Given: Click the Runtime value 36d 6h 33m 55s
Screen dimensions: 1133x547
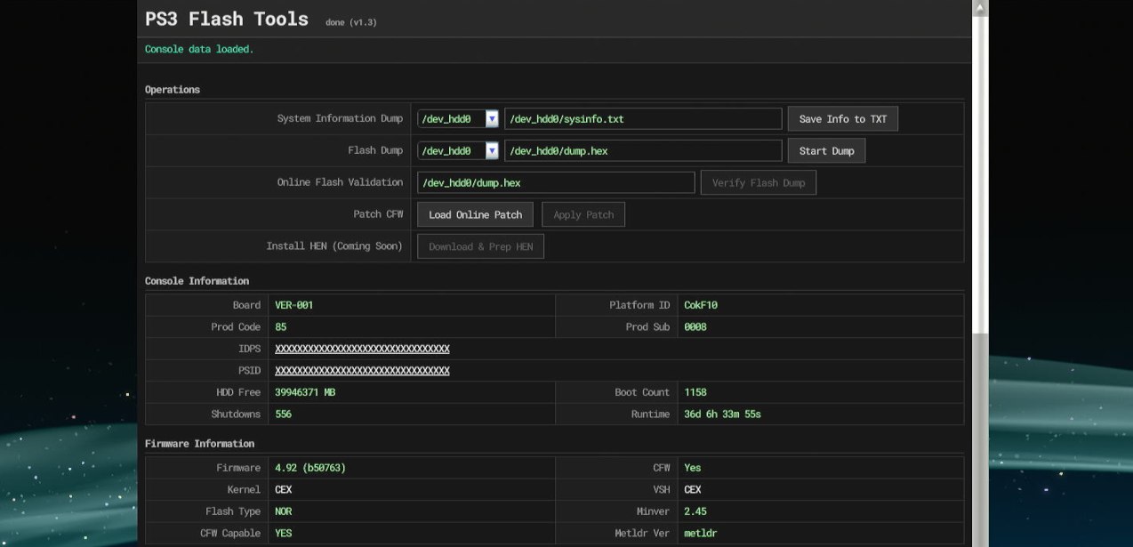Looking at the screenshot, I should click(x=722, y=414).
